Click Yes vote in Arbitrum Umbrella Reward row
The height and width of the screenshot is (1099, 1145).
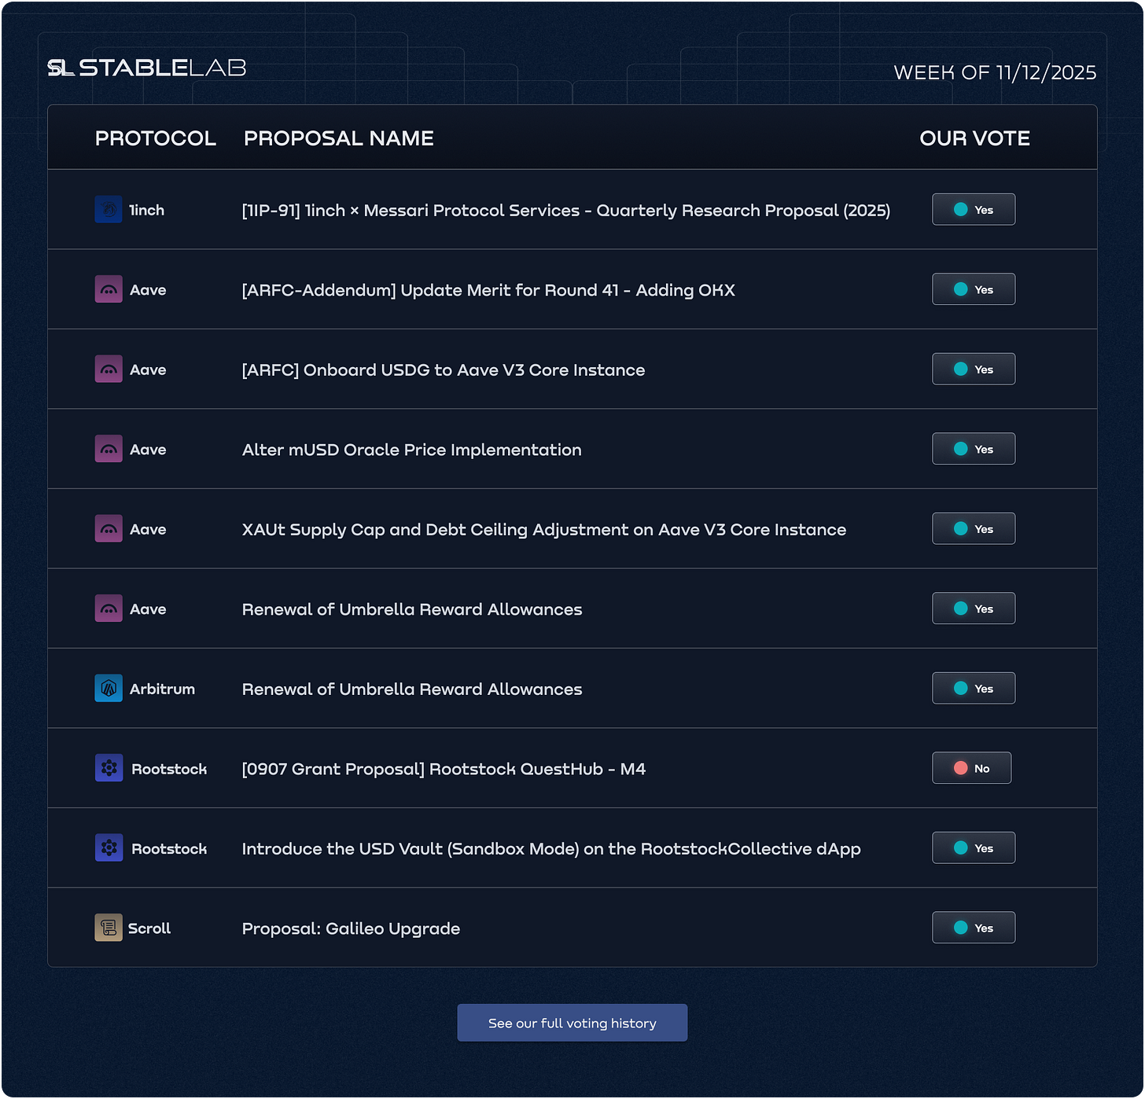[x=974, y=688]
